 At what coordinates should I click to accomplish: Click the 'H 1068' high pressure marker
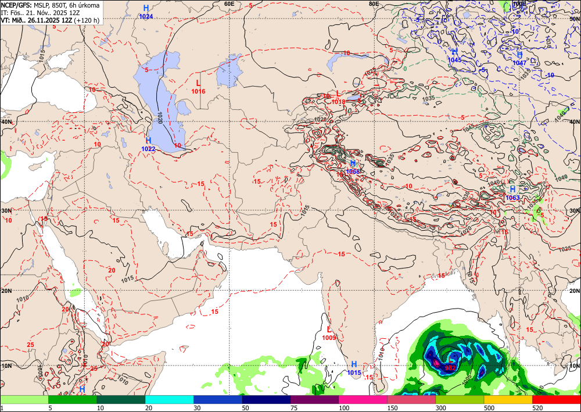pos(353,167)
